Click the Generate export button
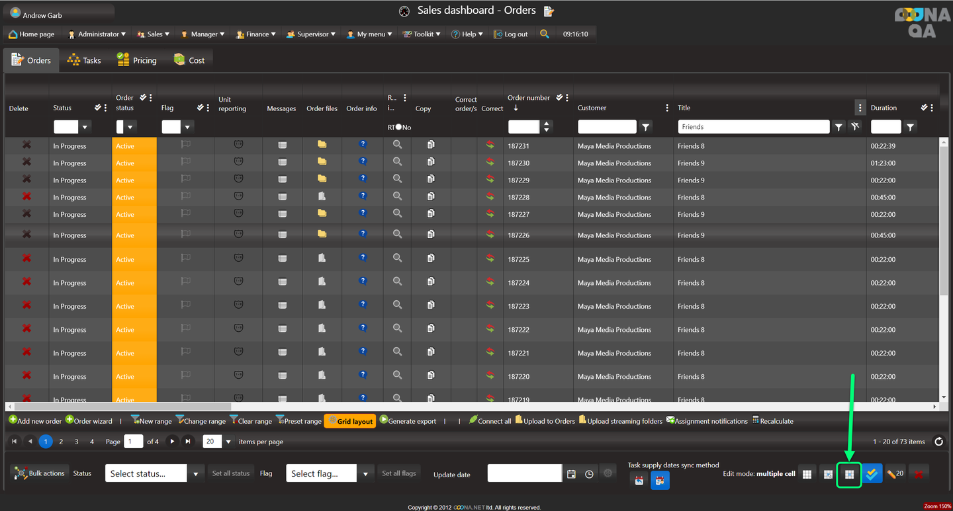The height and width of the screenshot is (511, 953). point(408,421)
